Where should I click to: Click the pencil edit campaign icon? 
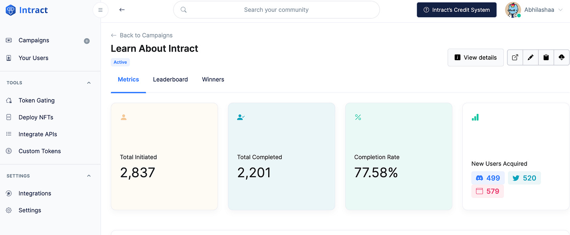530,57
